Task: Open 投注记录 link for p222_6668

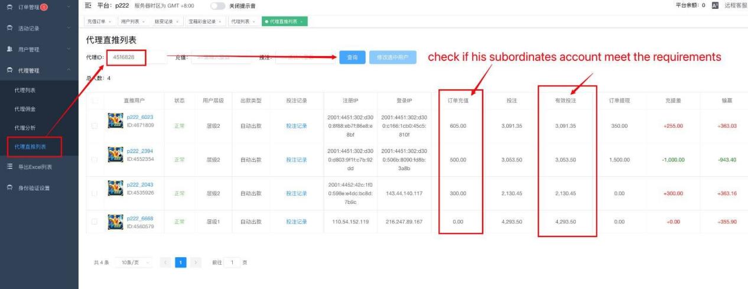Action: [297, 222]
